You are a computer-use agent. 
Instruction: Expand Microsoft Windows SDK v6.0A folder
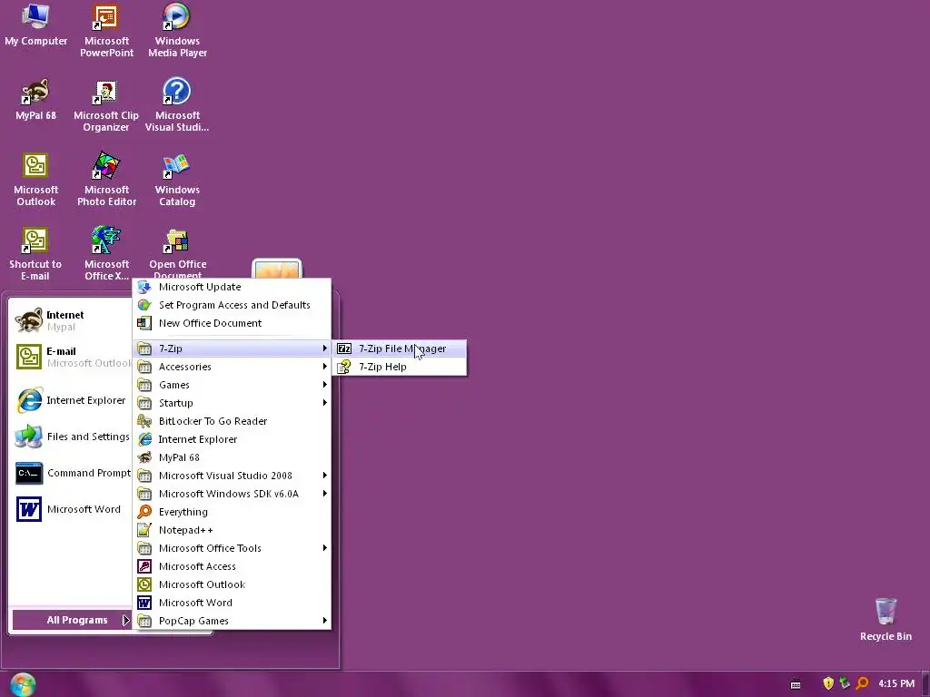(x=232, y=494)
